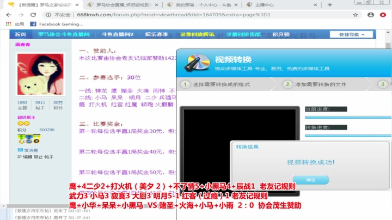Open 录像回放腾讯 nav item
The image size is (392, 220).
pos(197,34)
